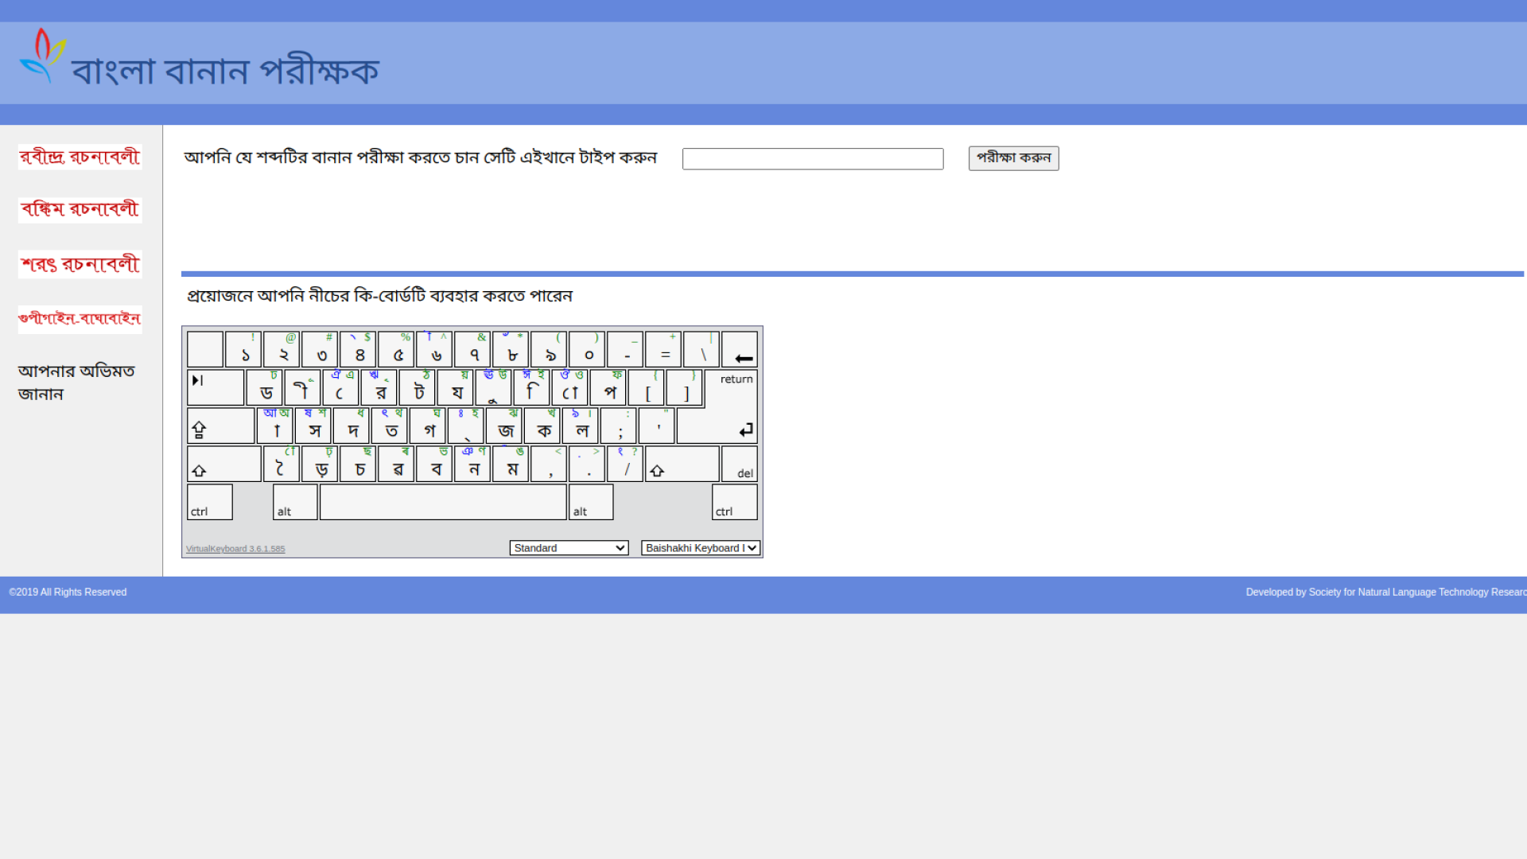The width and height of the screenshot is (1527, 859).
Task: Open the Standard layout dropdown
Action: (568, 547)
